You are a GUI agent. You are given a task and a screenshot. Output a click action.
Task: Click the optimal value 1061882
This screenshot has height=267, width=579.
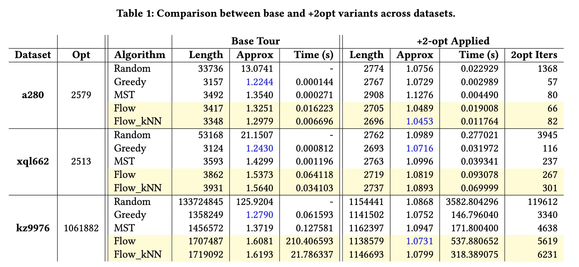click(81, 228)
